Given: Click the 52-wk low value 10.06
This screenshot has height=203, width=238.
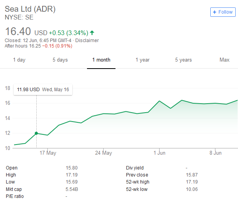Looking at the screenshot, I should click(192, 189).
